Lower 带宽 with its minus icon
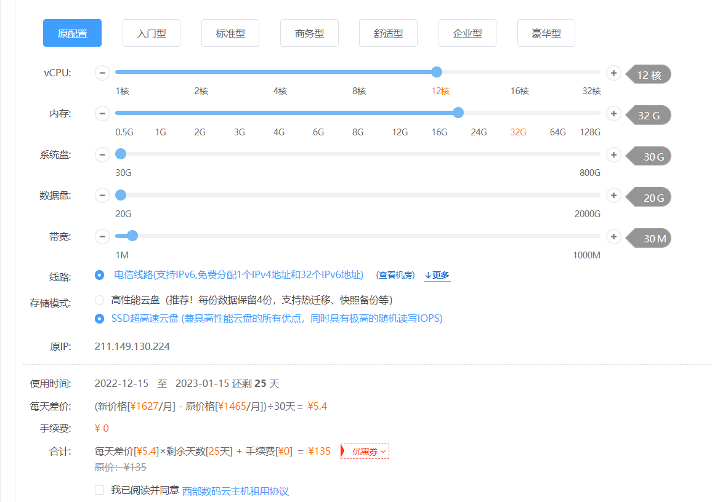 click(102, 237)
